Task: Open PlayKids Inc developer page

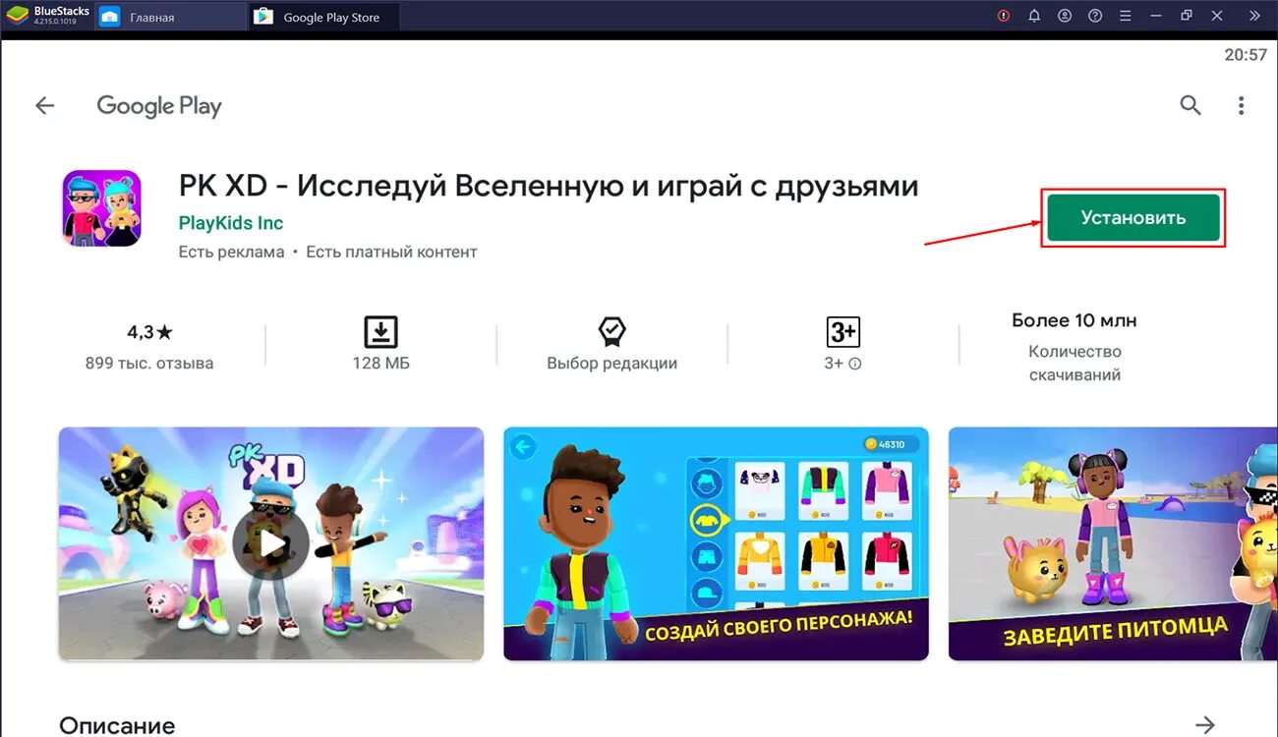Action: pos(231,223)
